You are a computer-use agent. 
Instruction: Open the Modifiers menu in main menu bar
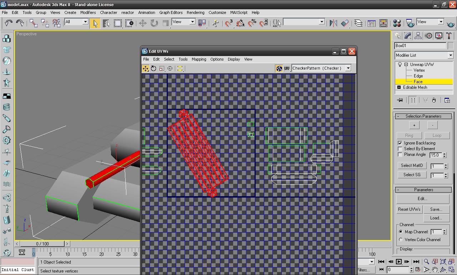pyautogui.click(x=88, y=12)
